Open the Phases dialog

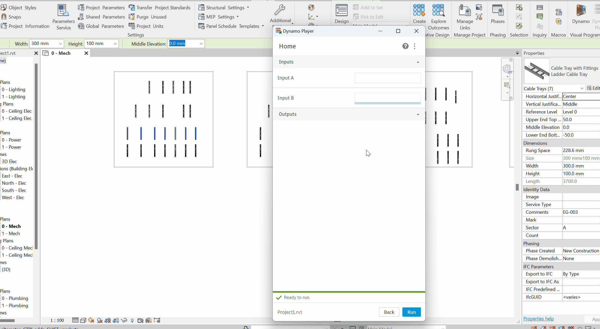tap(498, 14)
